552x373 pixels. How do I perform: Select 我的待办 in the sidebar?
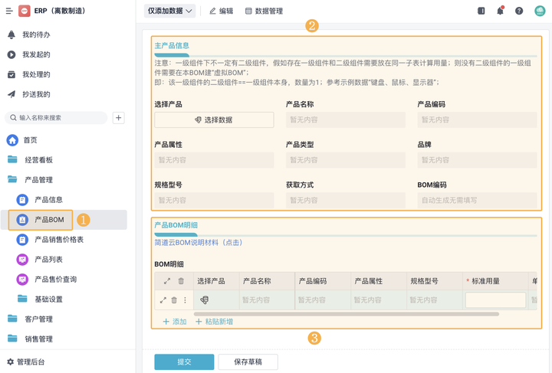36,35
